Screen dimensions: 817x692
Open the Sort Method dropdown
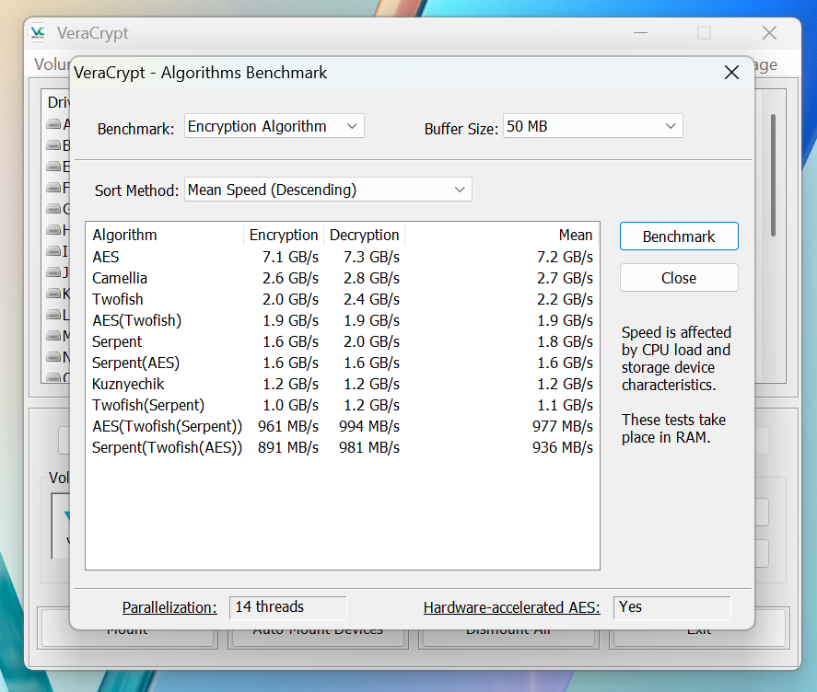(328, 189)
